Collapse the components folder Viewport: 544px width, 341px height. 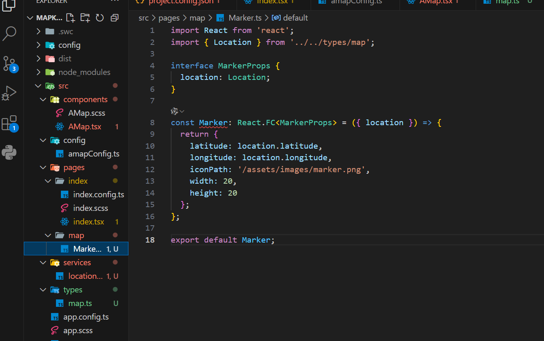[x=43, y=99]
